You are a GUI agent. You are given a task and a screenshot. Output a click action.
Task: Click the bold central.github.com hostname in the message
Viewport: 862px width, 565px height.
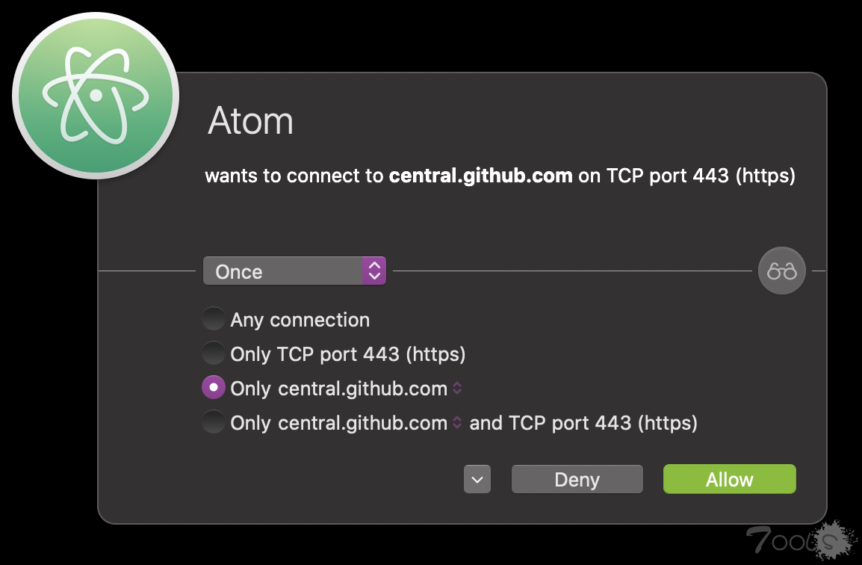[x=480, y=176]
